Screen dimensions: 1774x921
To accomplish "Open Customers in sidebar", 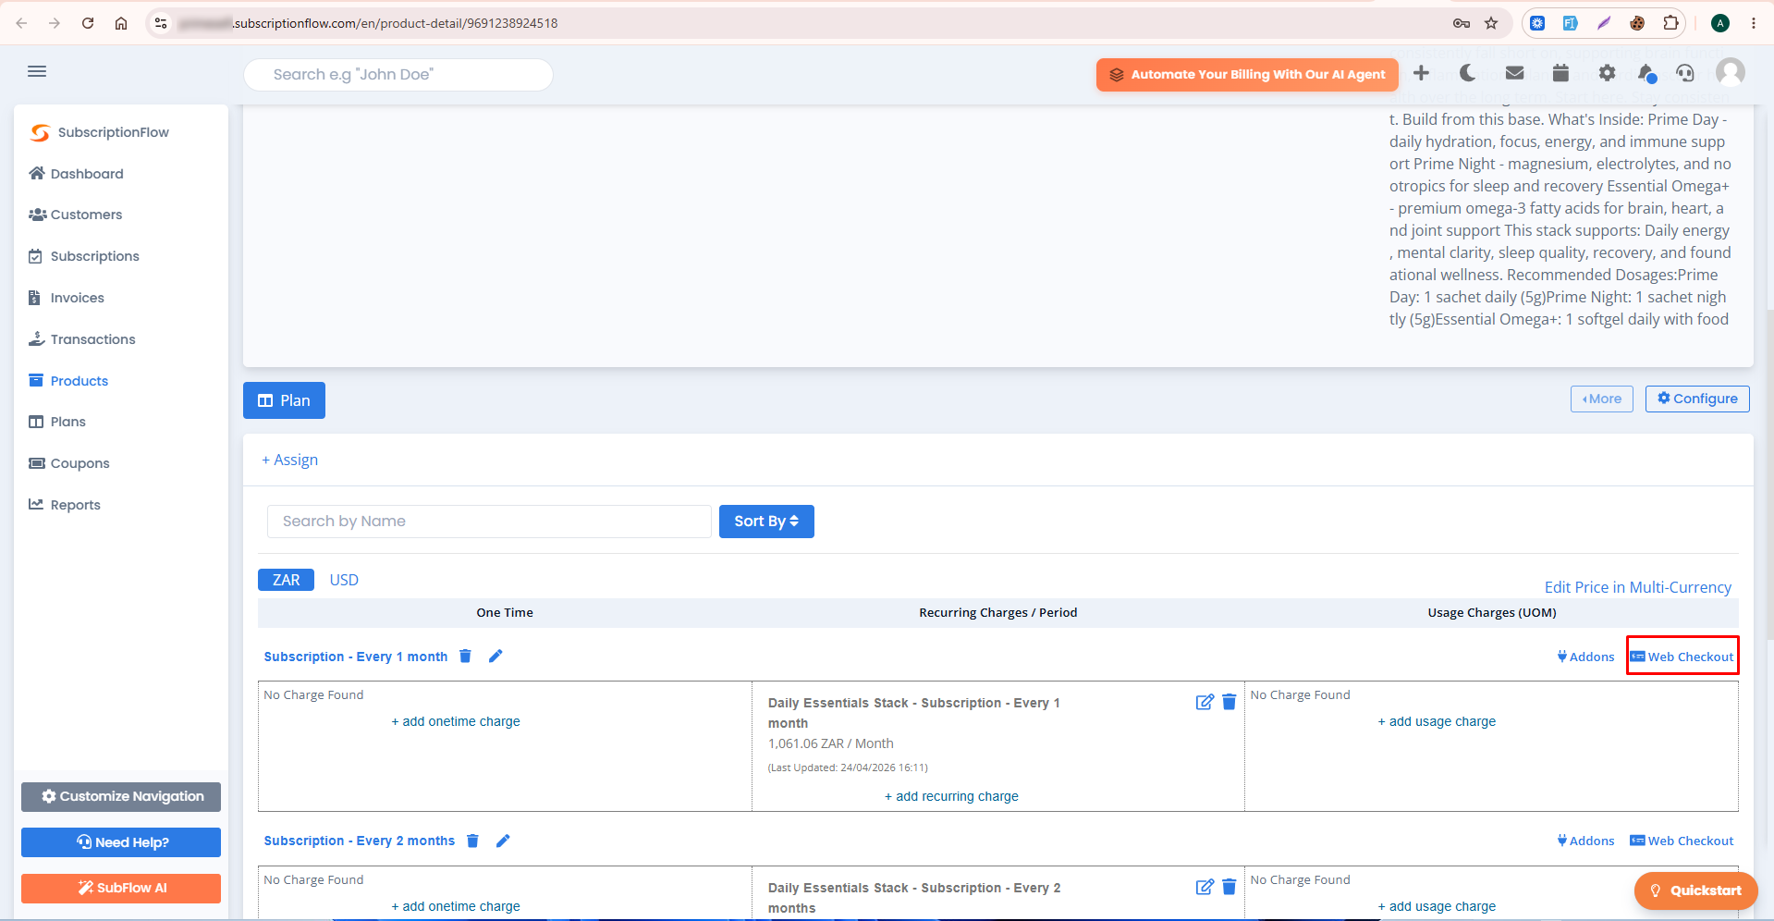I will pyautogui.click(x=76, y=215).
